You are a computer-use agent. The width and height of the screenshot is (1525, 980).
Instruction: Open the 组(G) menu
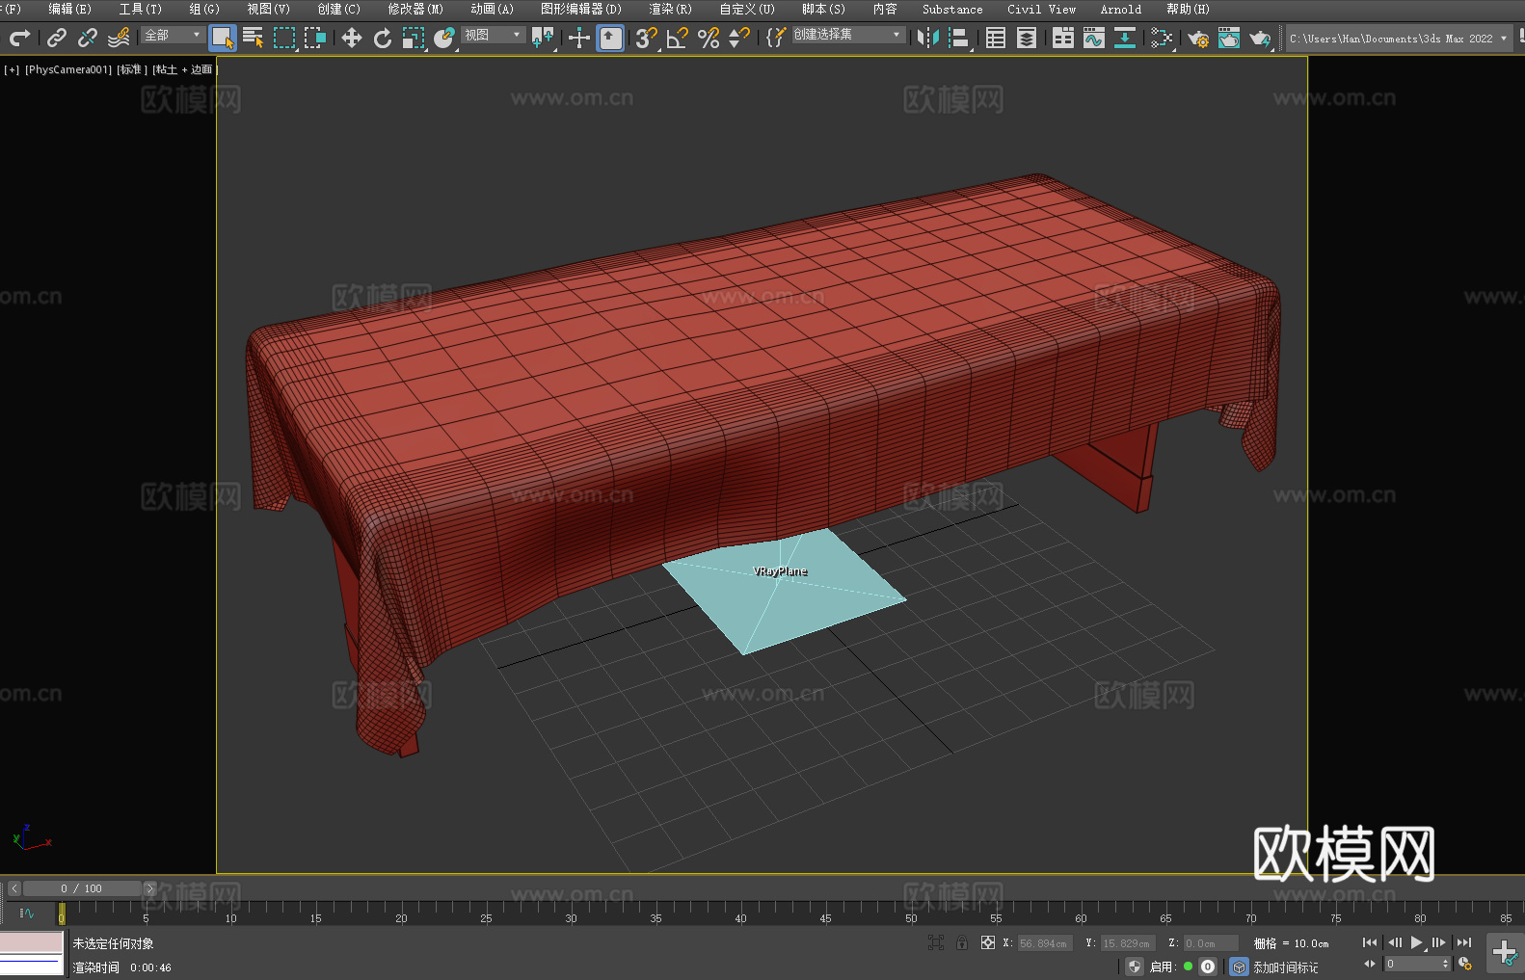204,10
